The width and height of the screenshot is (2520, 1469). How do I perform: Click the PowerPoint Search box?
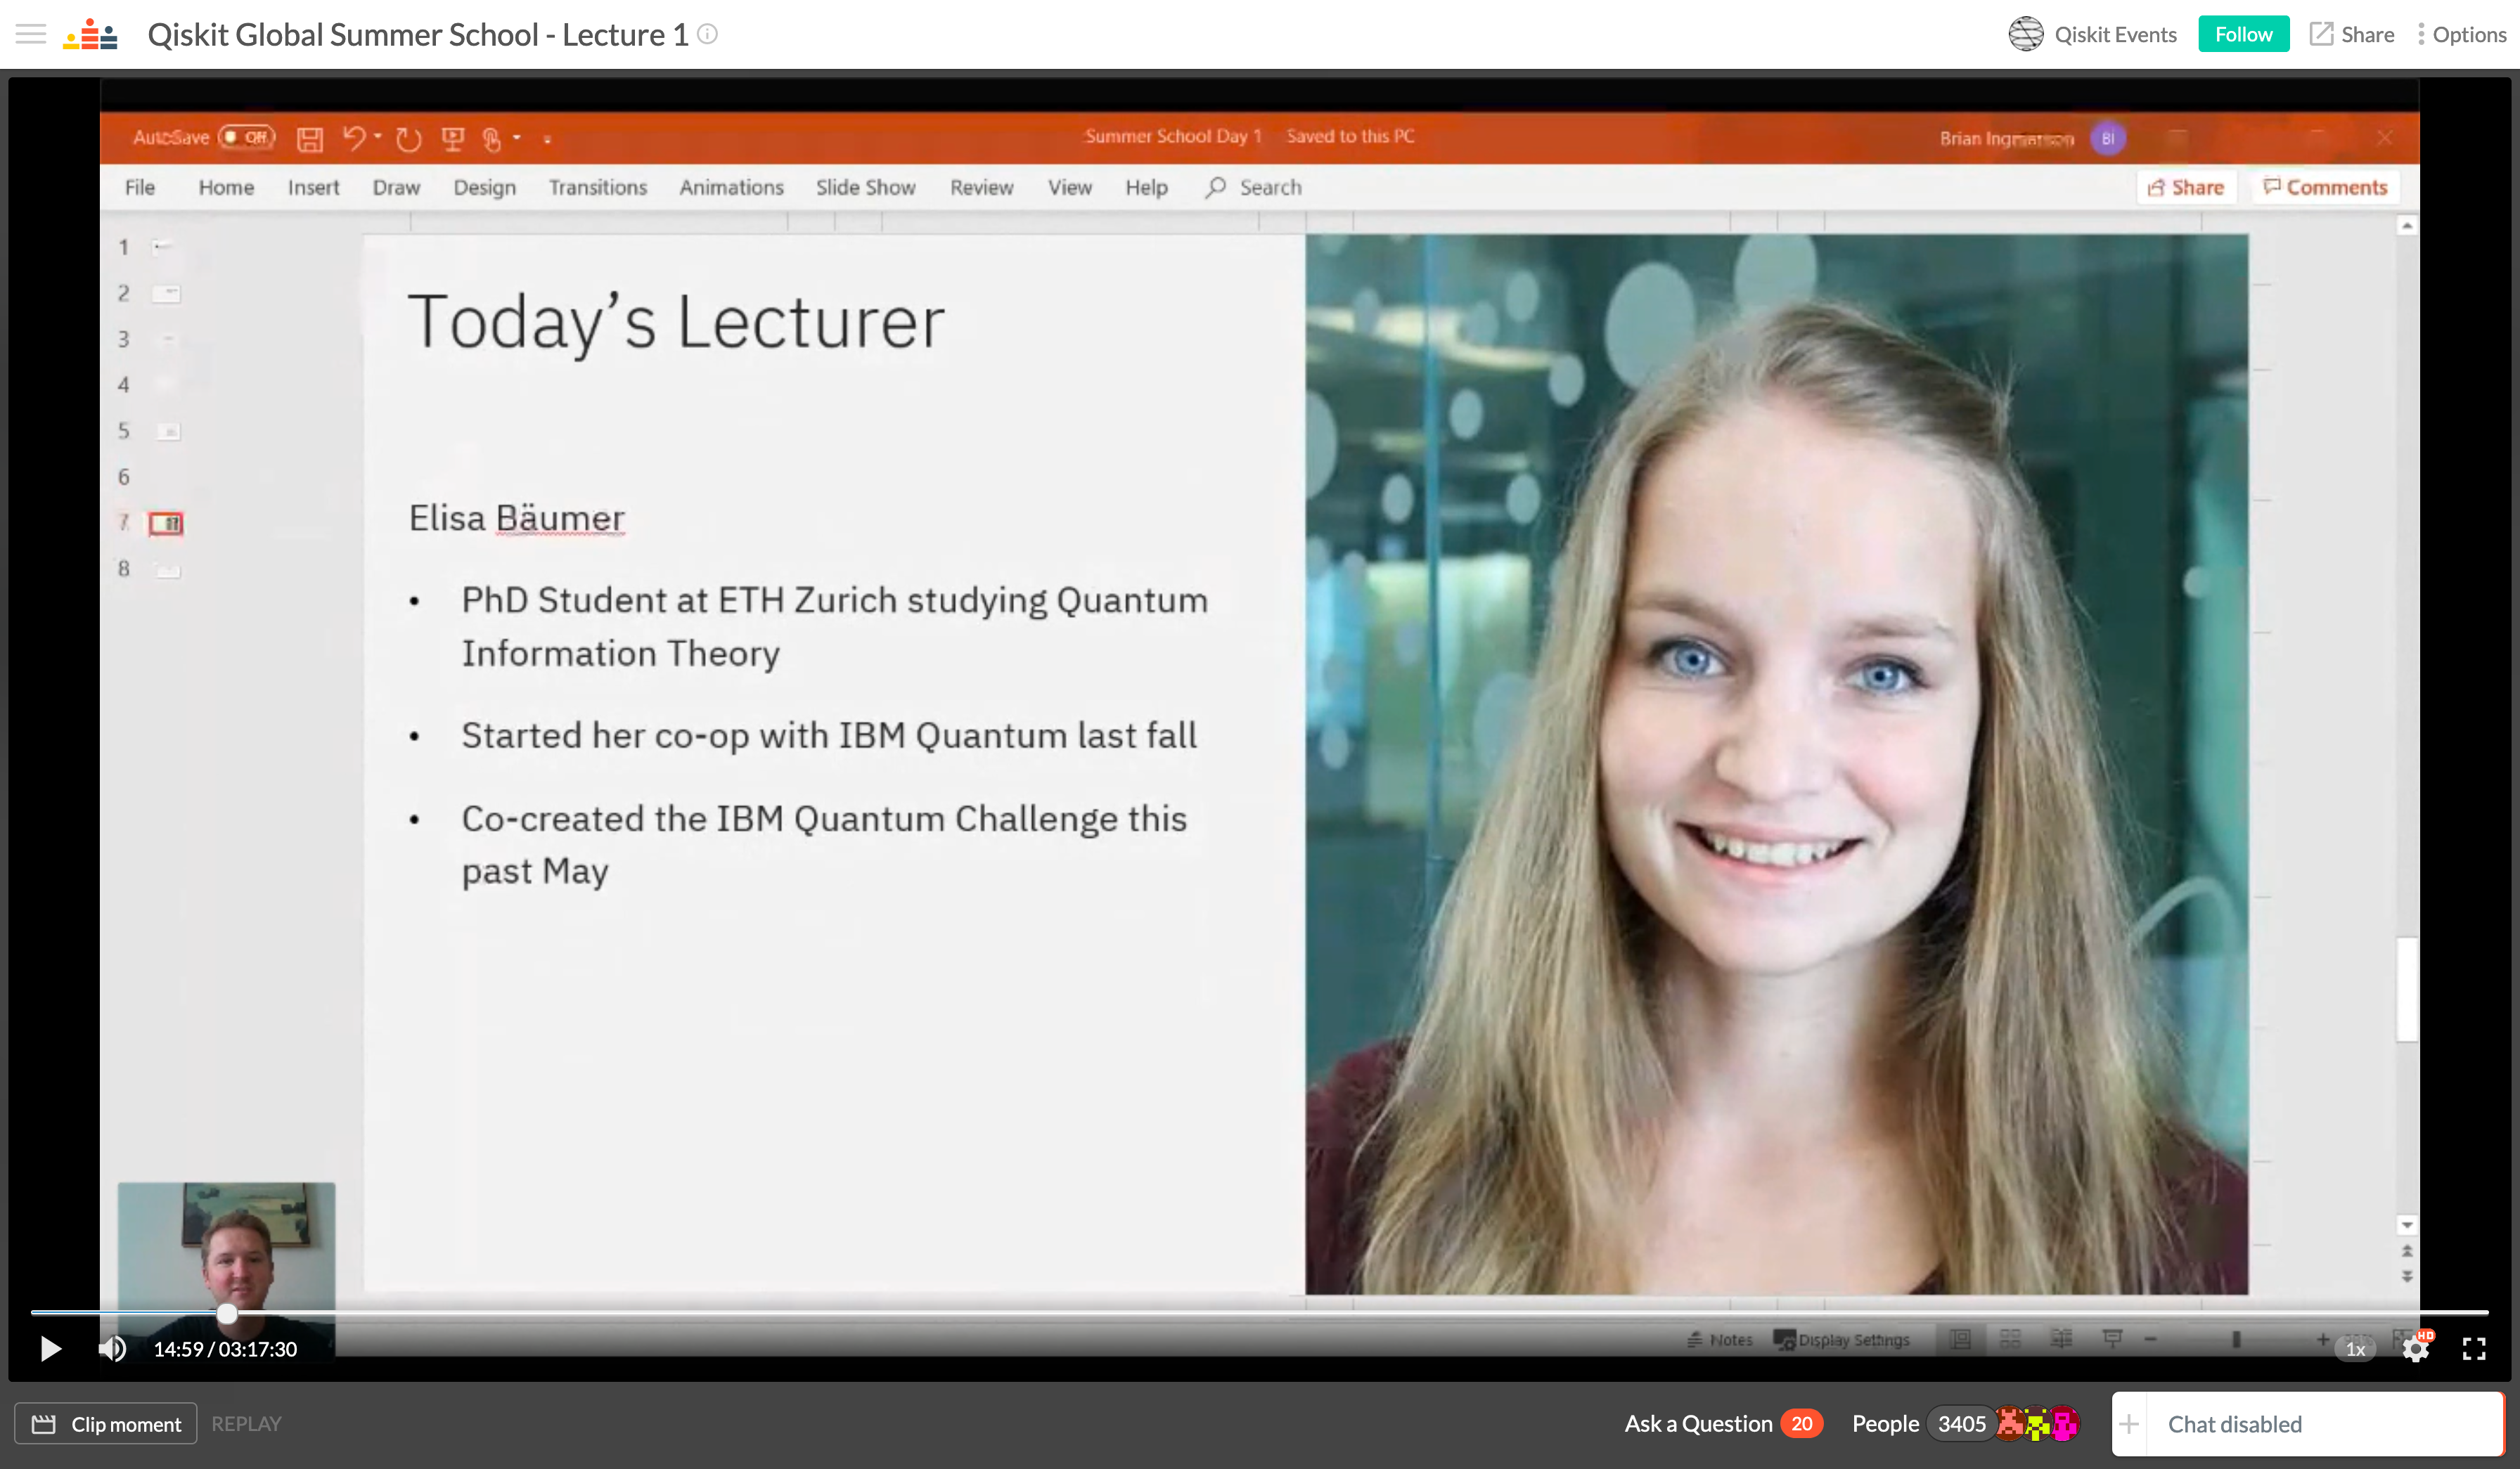pos(1254,187)
